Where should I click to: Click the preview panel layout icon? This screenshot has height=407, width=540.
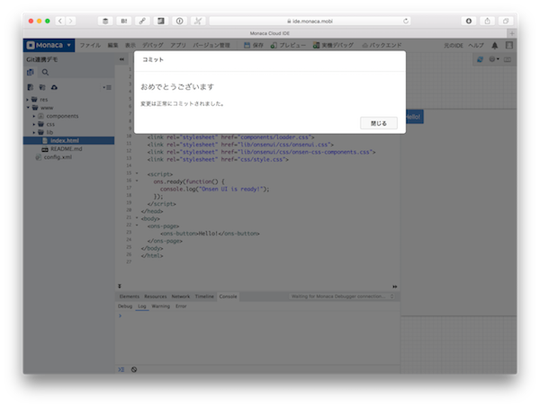click(x=508, y=59)
